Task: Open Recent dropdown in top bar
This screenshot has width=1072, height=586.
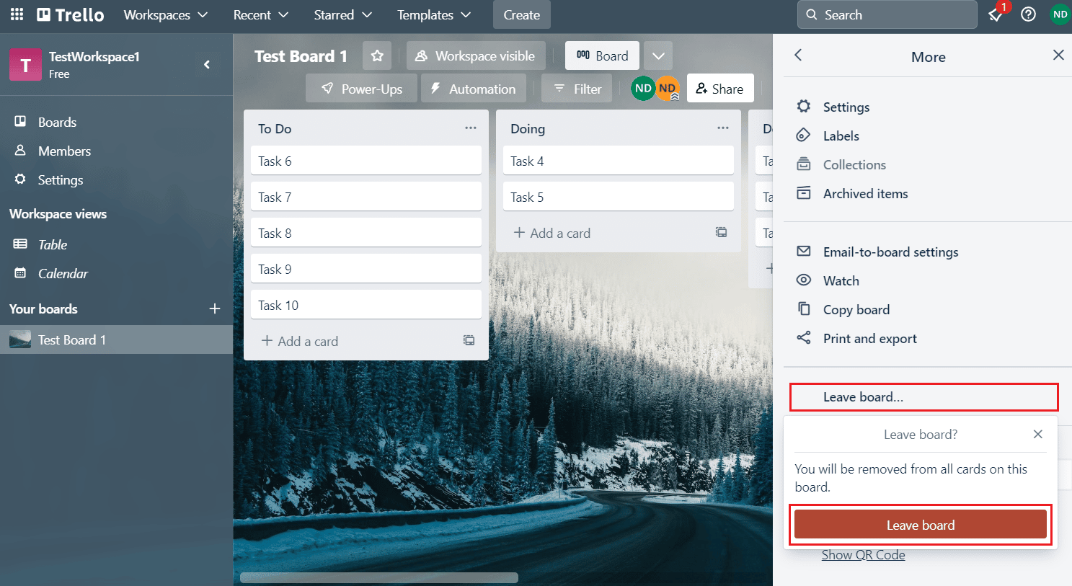Action: click(x=261, y=14)
